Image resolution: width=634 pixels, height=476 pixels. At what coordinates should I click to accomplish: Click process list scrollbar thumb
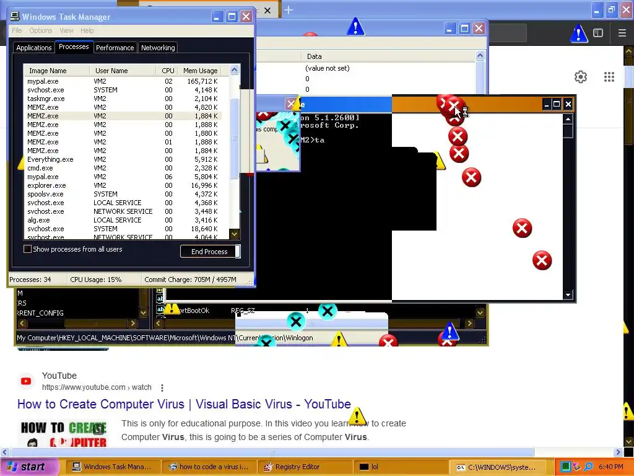[x=234, y=138]
